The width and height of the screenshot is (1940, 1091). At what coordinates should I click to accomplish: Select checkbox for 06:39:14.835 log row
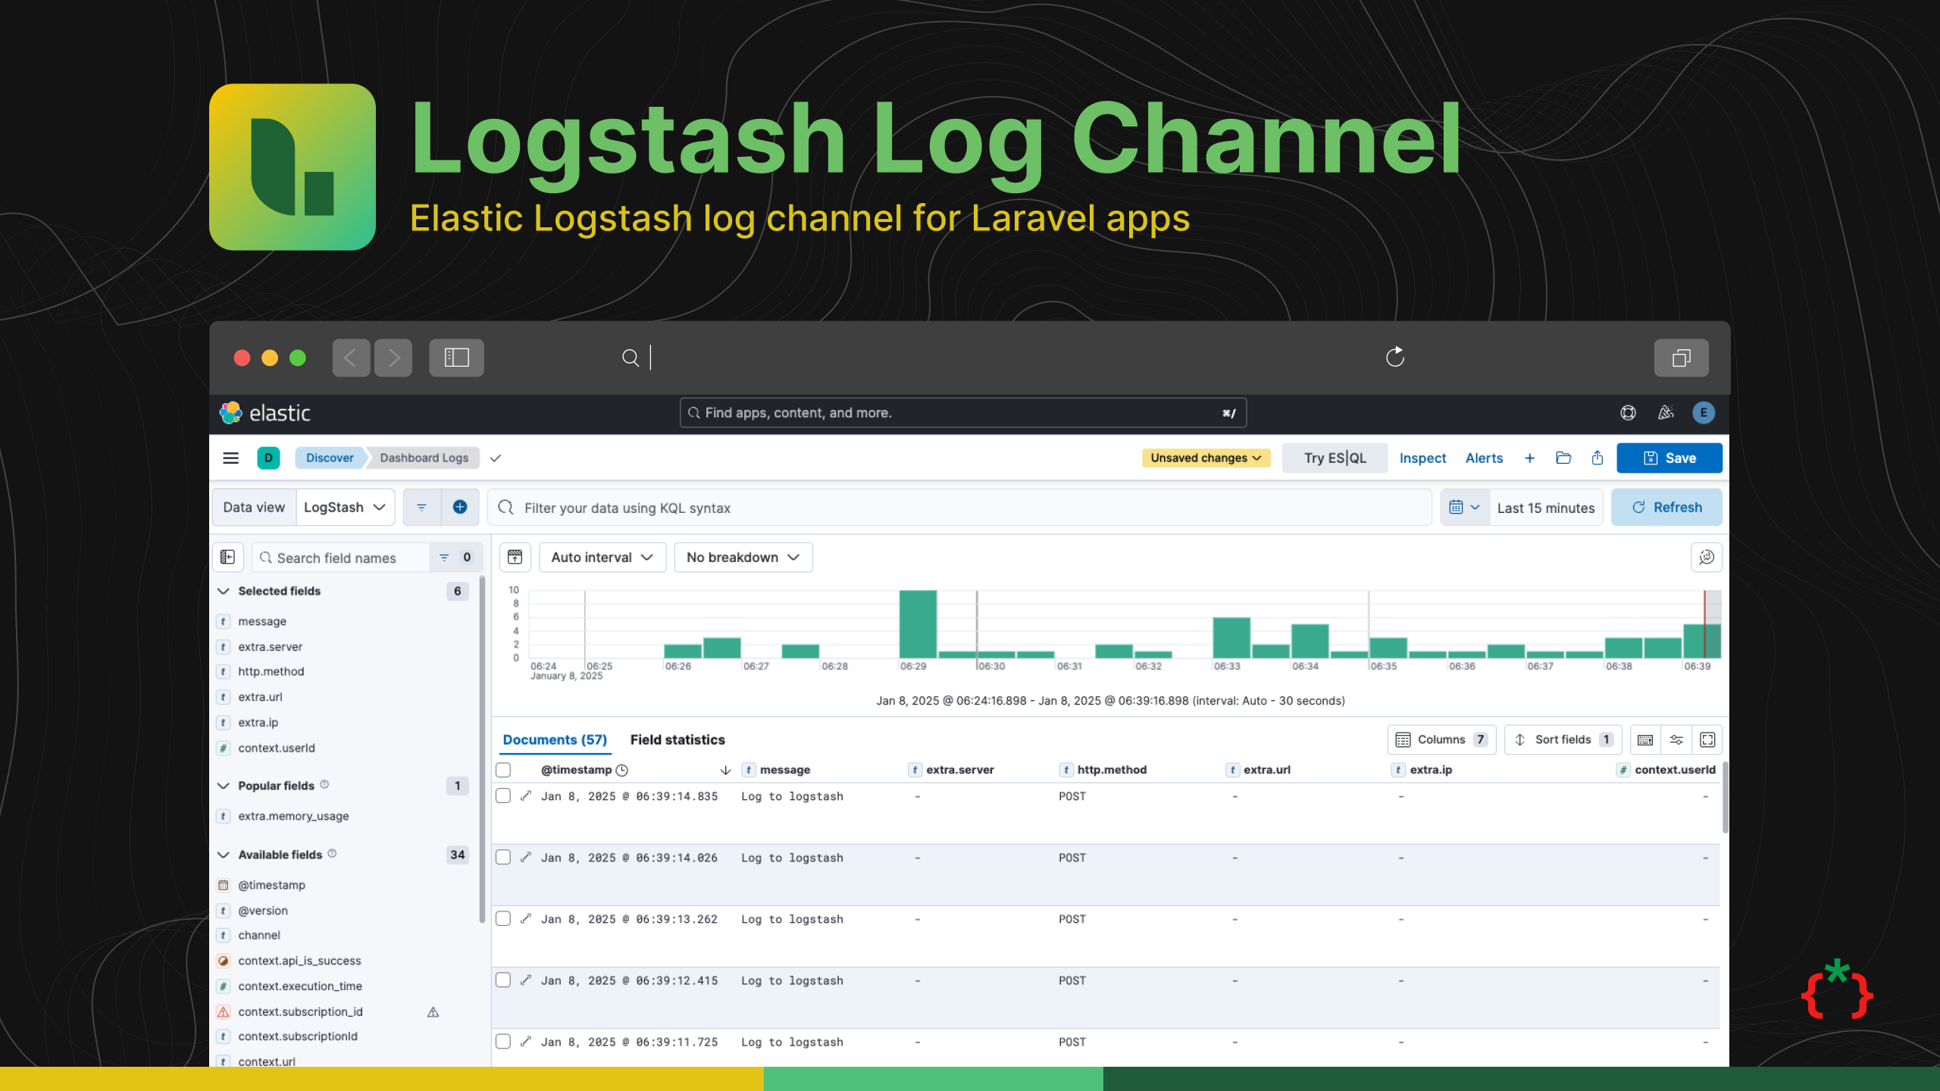(503, 796)
